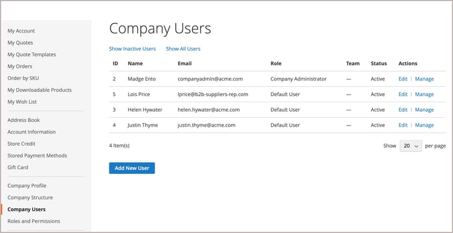
Task: Click the Company Administrator role cell
Action: click(298, 79)
